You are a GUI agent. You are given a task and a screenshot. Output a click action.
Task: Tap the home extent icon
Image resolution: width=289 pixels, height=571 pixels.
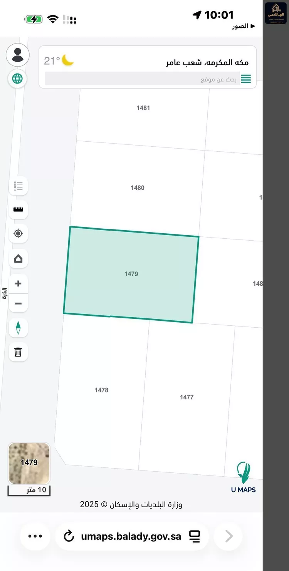[18, 259]
